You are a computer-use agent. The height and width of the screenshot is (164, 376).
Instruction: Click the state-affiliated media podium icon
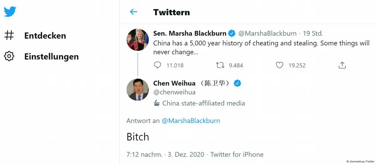click(157, 103)
